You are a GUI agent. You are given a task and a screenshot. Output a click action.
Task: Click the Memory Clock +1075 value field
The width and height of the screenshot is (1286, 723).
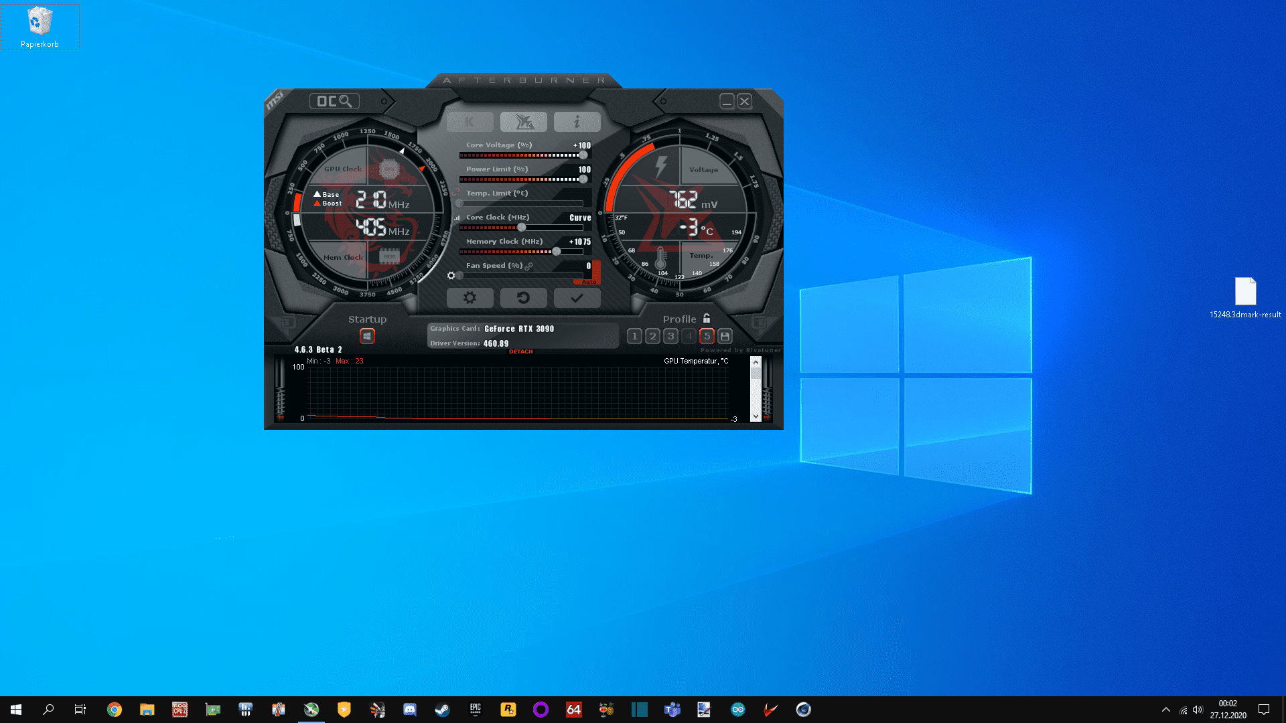click(x=580, y=242)
